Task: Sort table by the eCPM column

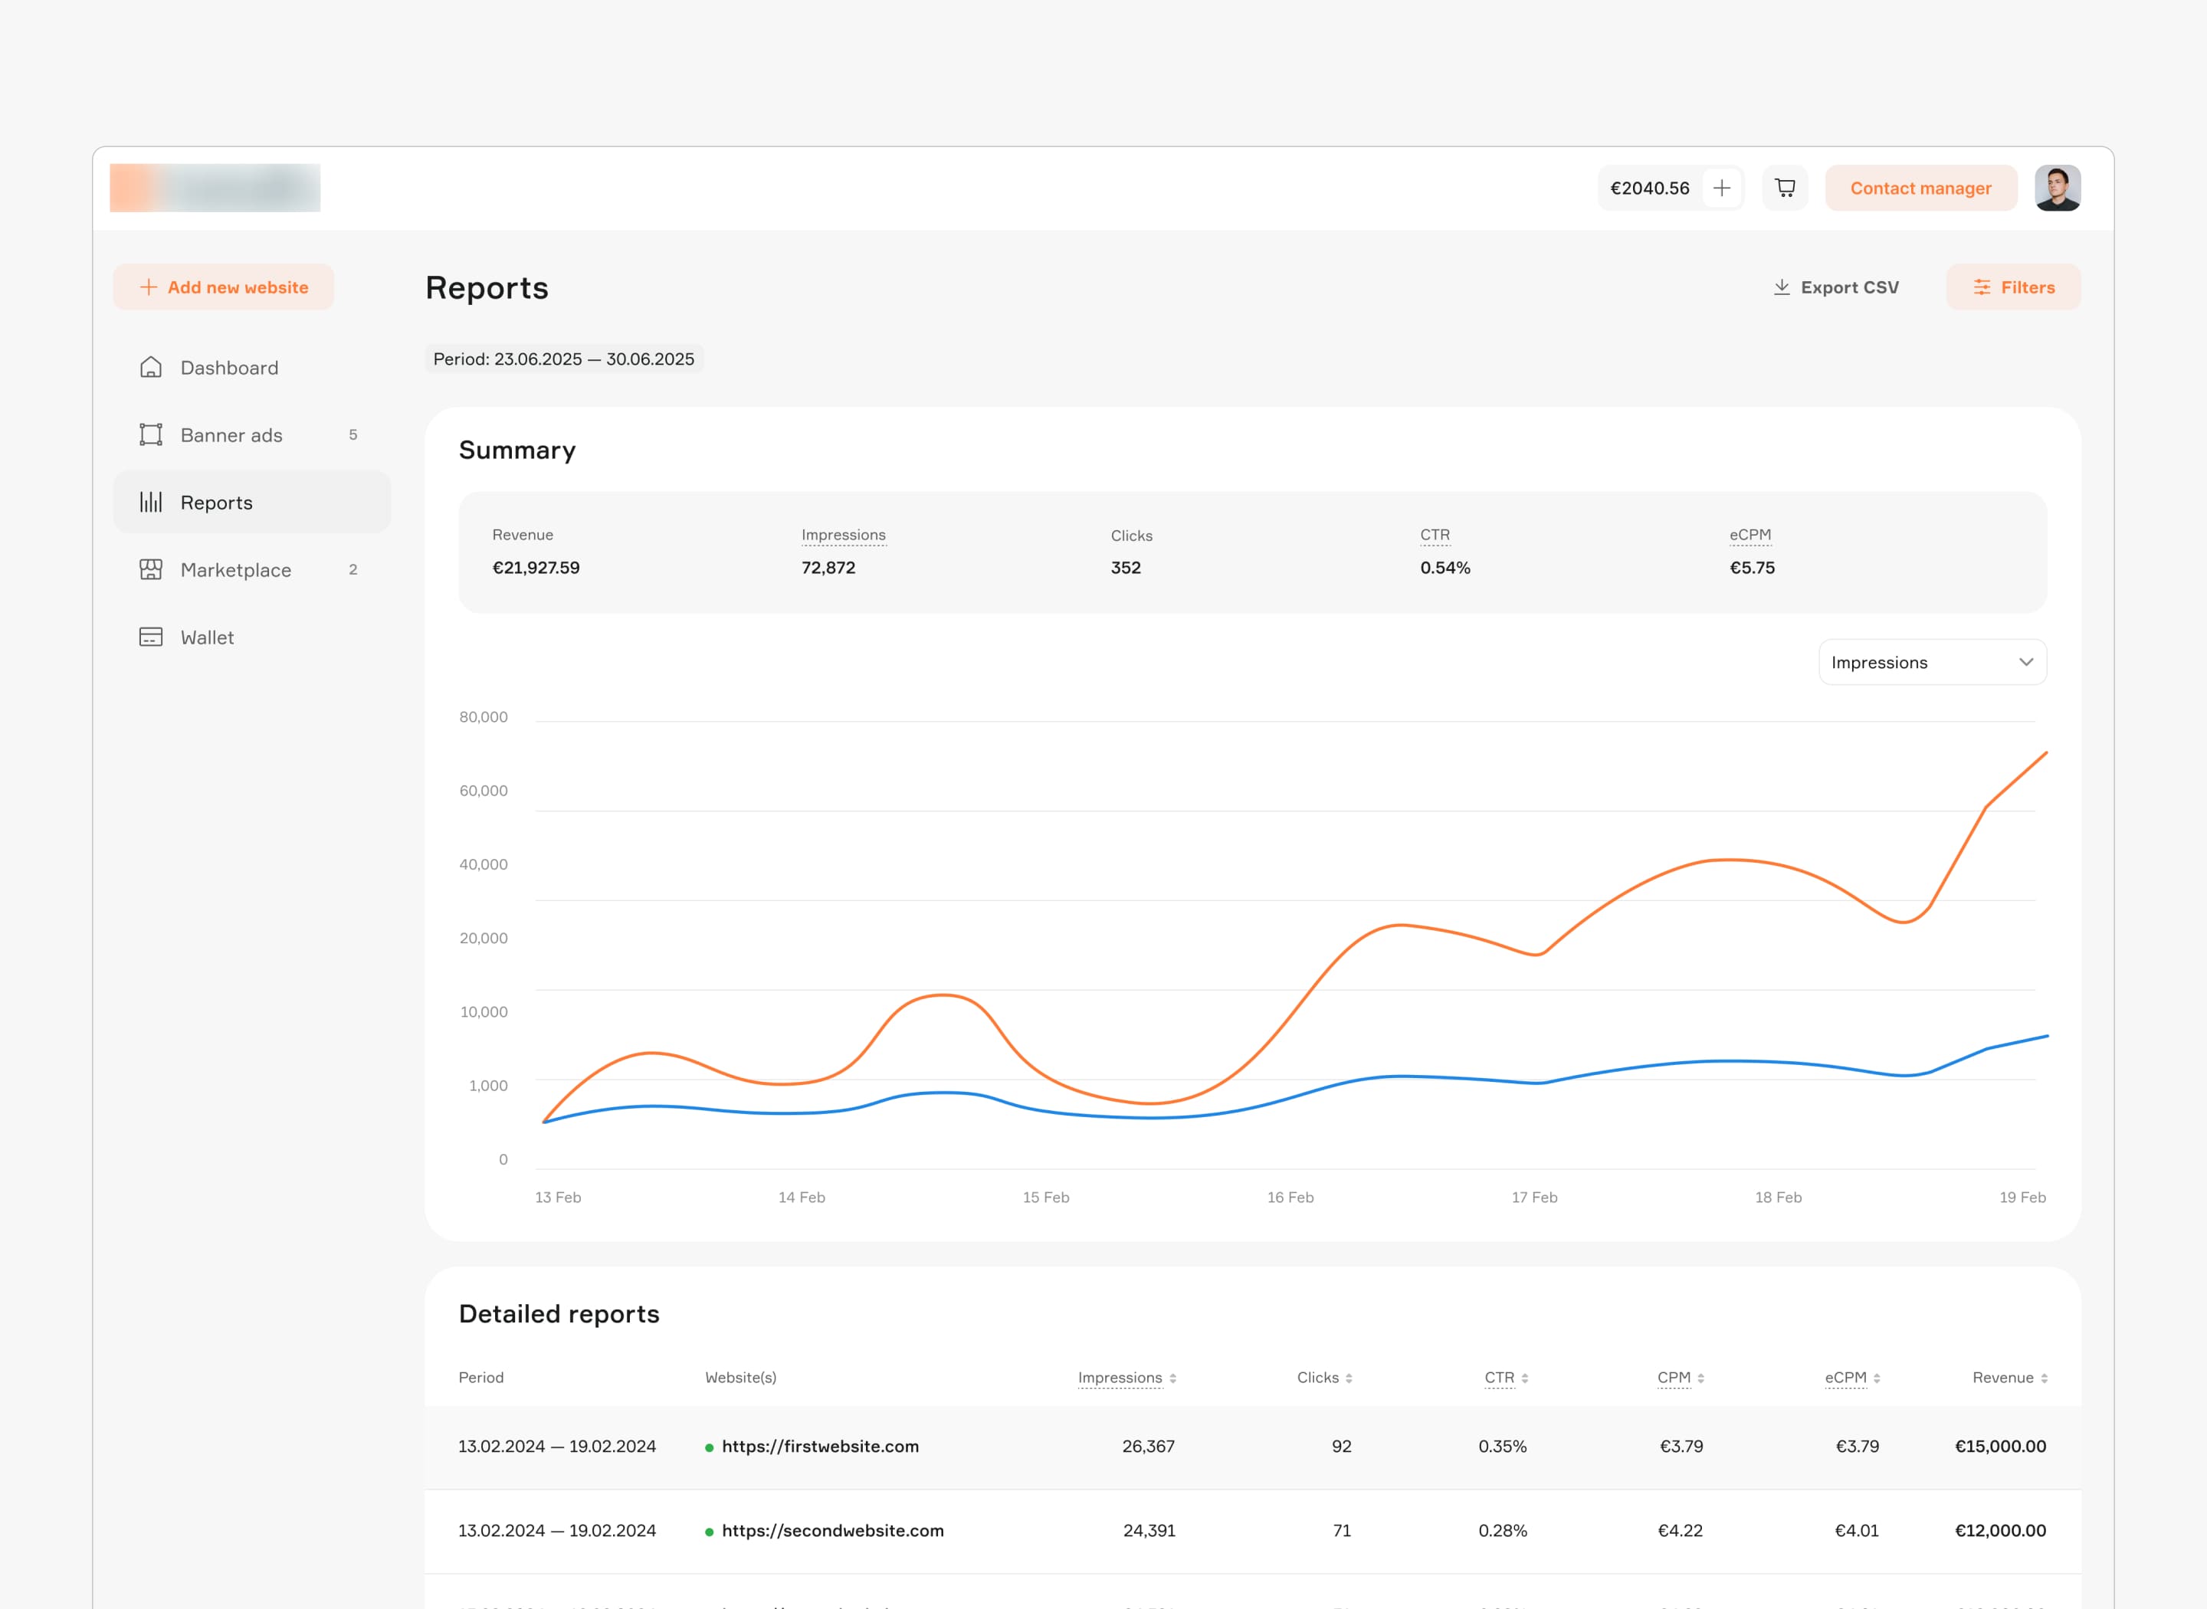Action: pyautogui.click(x=1851, y=1377)
